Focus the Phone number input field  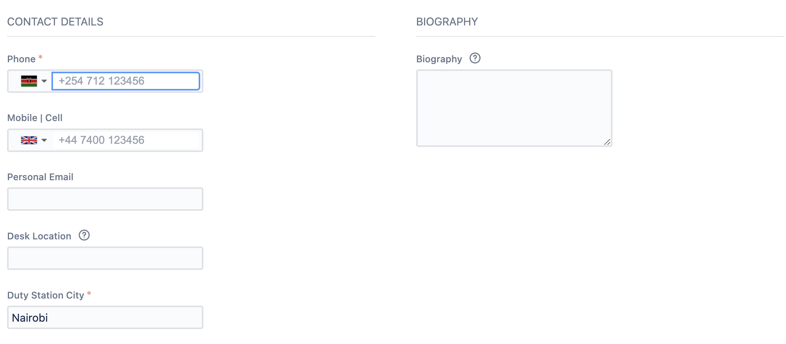[x=126, y=81]
